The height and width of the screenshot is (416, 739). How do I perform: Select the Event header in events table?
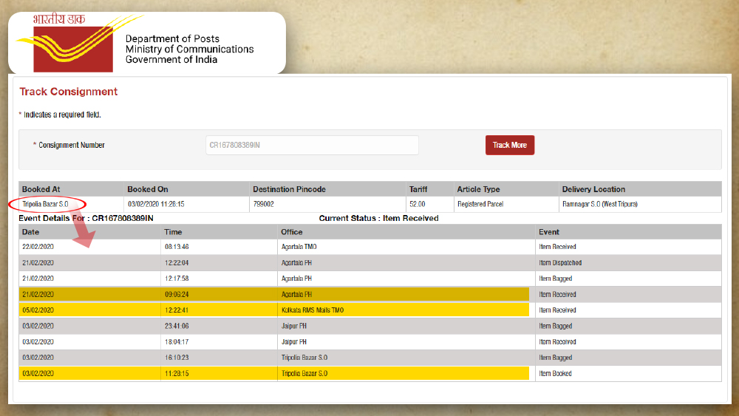(x=549, y=232)
